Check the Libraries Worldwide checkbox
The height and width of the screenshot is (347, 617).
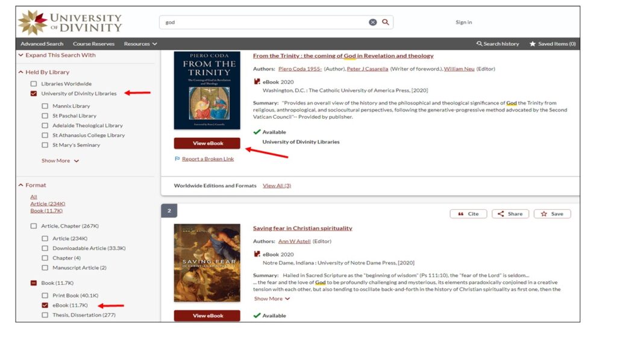click(34, 84)
